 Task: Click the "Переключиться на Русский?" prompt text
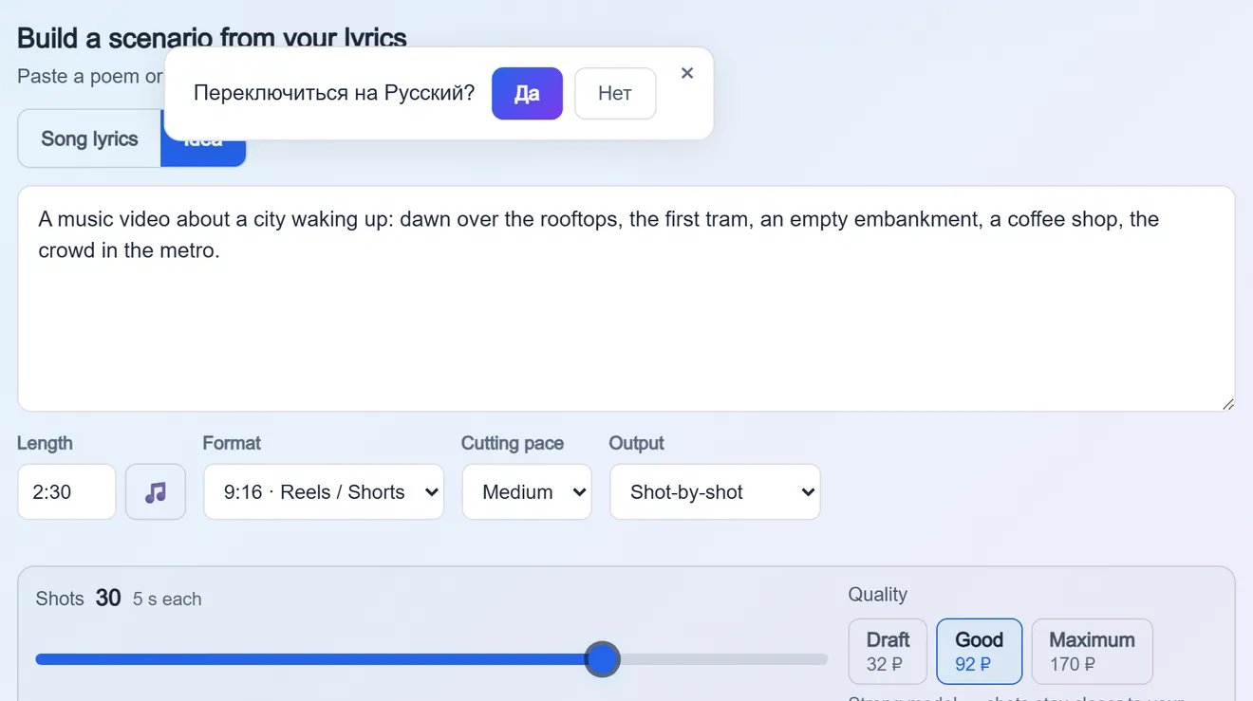(334, 93)
